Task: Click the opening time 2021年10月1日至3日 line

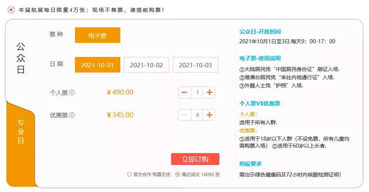Action: point(287,41)
